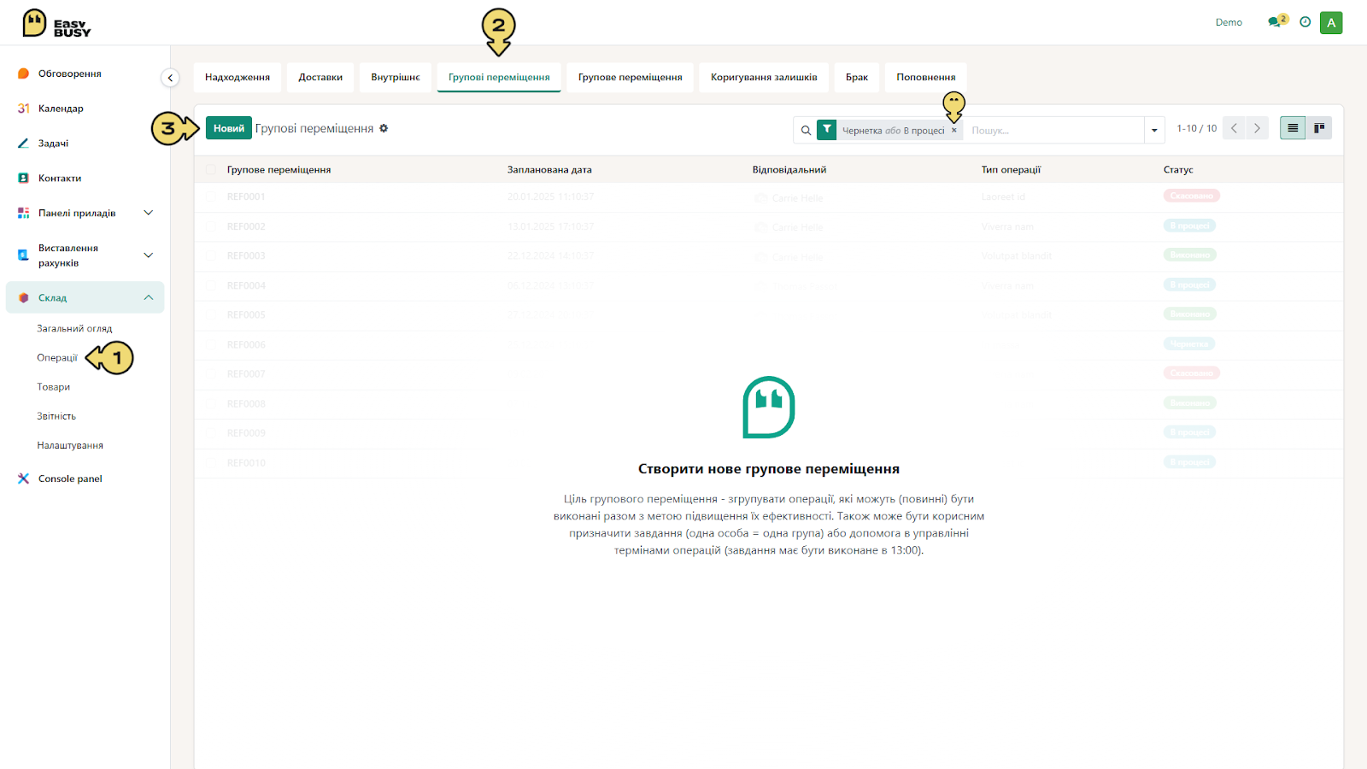Viewport: 1367px width, 769px height.
Task: Open the Коригування залишків tab
Action: pyautogui.click(x=764, y=77)
